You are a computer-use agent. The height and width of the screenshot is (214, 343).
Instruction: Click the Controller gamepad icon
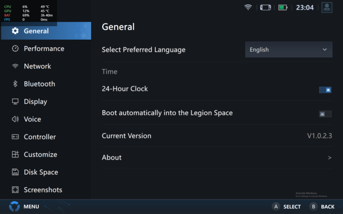[x=15, y=137]
